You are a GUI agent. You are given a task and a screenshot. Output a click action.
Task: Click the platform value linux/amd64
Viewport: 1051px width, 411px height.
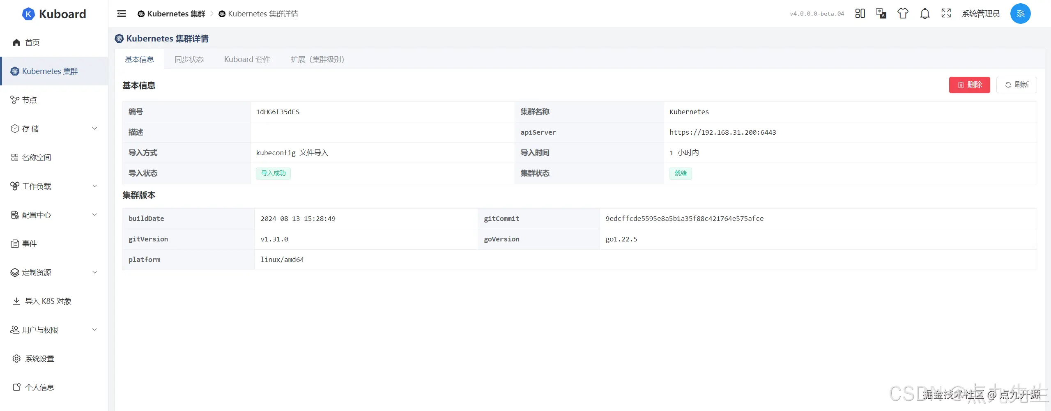click(x=282, y=259)
